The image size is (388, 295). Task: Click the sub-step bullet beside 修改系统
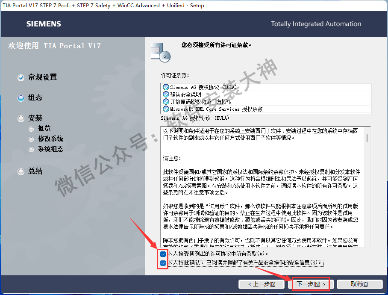[31, 139]
